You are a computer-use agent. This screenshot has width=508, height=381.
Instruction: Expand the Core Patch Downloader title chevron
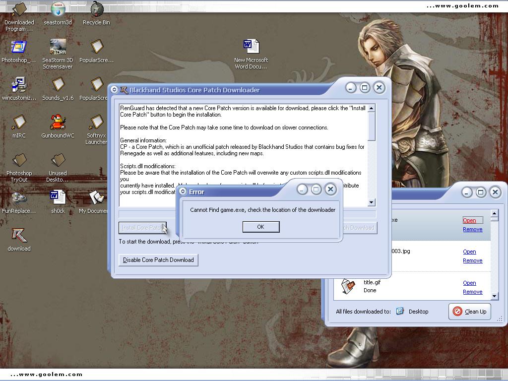pos(115,90)
